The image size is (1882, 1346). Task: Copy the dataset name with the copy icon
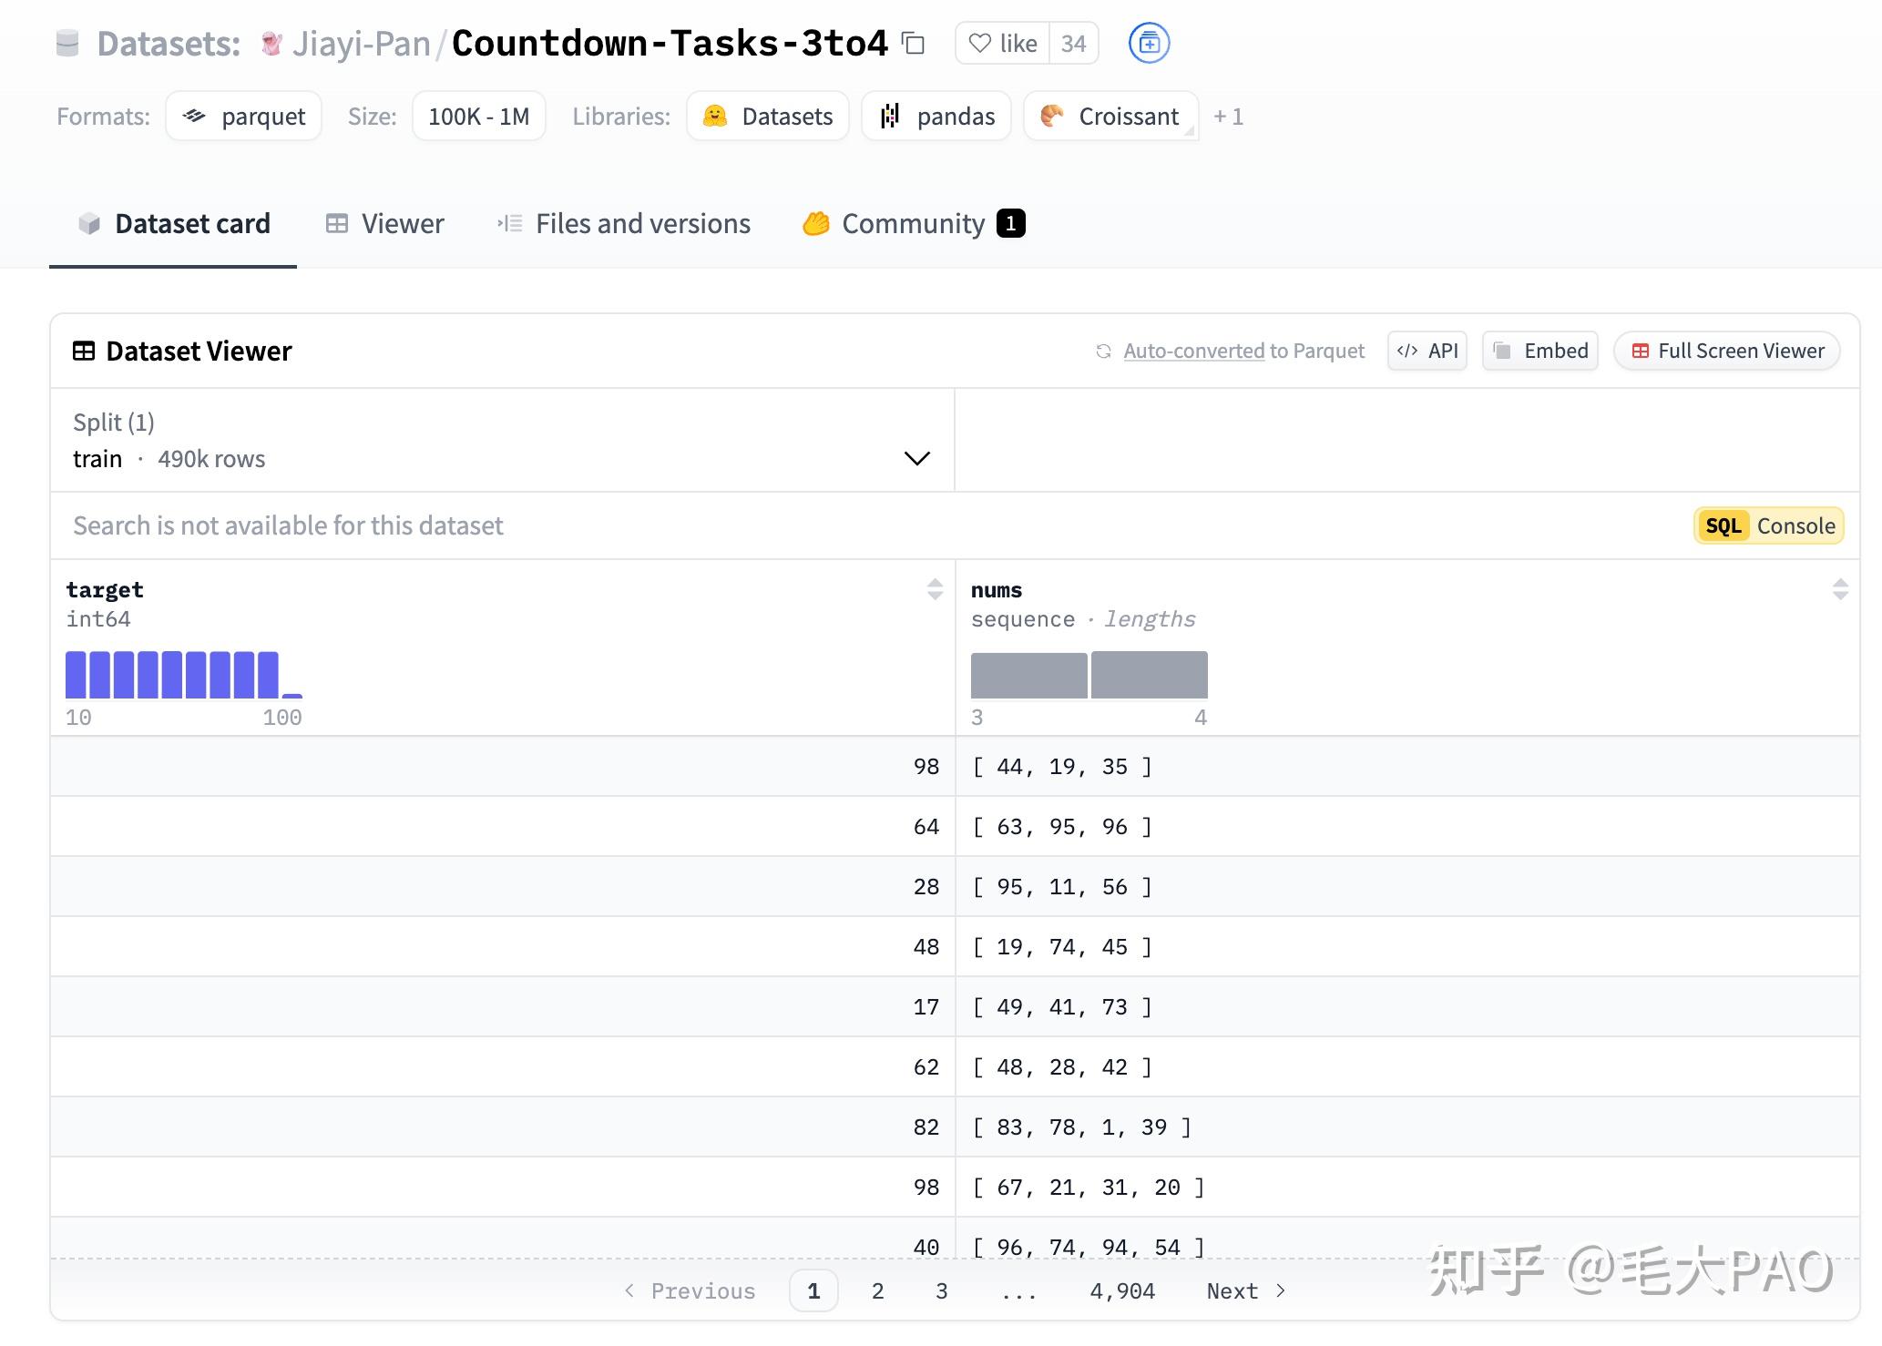pyautogui.click(x=911, y=43)
